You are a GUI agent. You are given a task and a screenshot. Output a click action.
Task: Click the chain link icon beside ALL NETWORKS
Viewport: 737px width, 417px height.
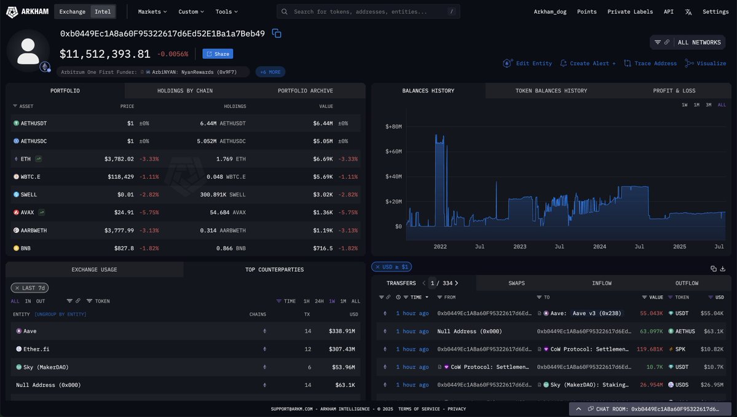click(666, 42)
